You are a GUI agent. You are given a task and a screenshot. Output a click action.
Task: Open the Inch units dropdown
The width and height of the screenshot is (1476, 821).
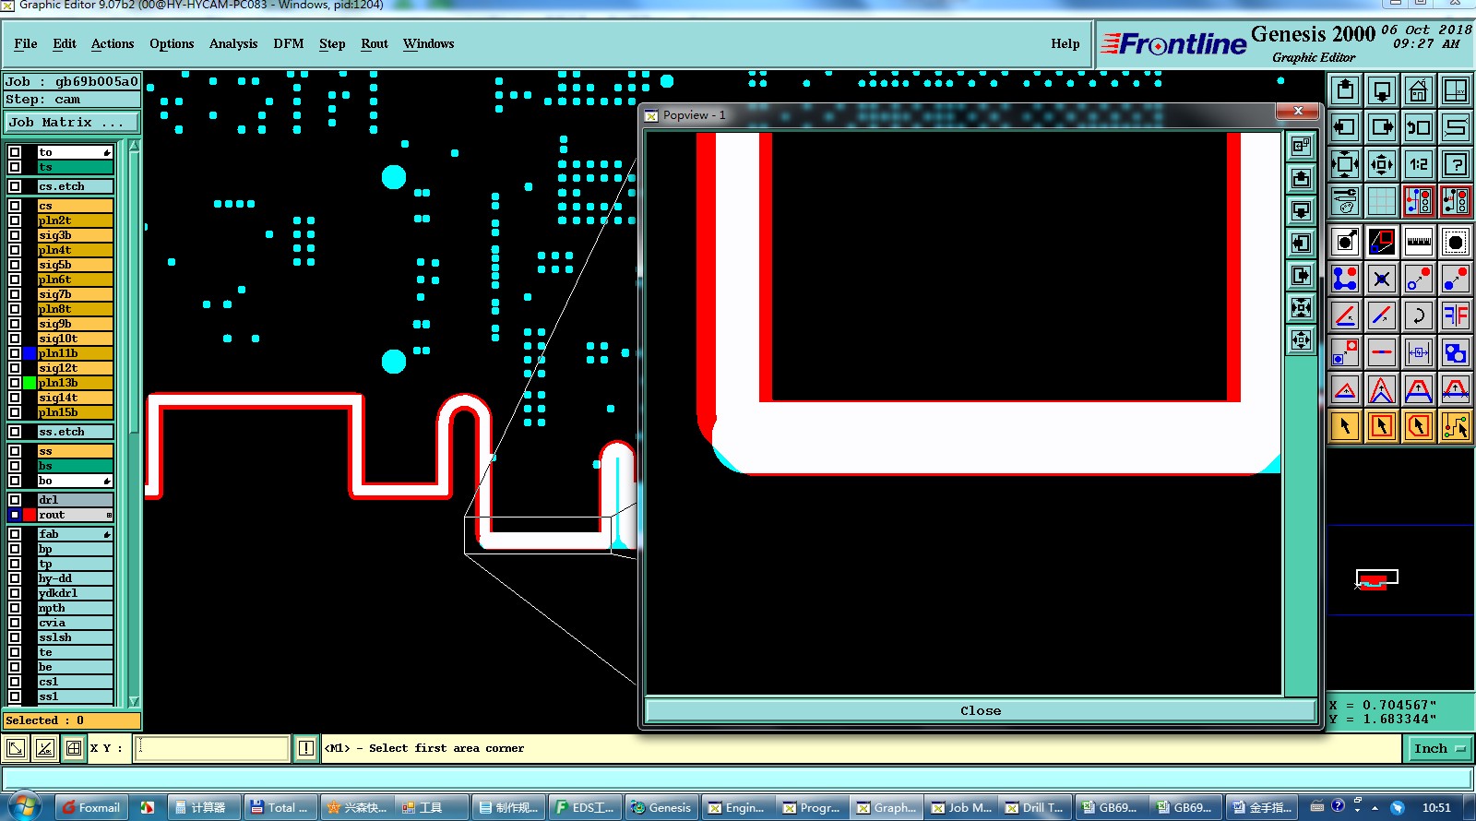pos(1439,748)
